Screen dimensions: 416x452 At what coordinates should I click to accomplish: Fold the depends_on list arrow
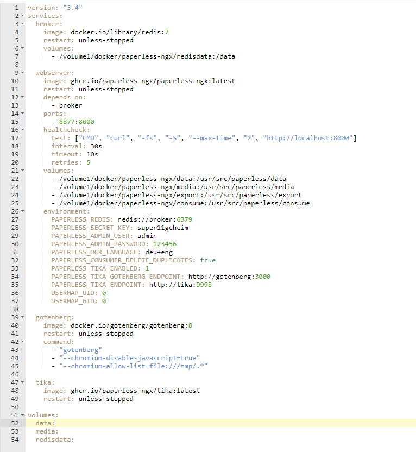[22, 97]
